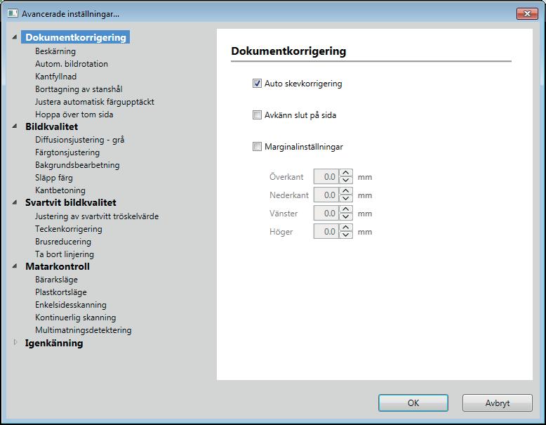The height and width of the screenshot is (425, 546).
Task: Open Enkelsidesskanning settings
Action: (71, 305)
